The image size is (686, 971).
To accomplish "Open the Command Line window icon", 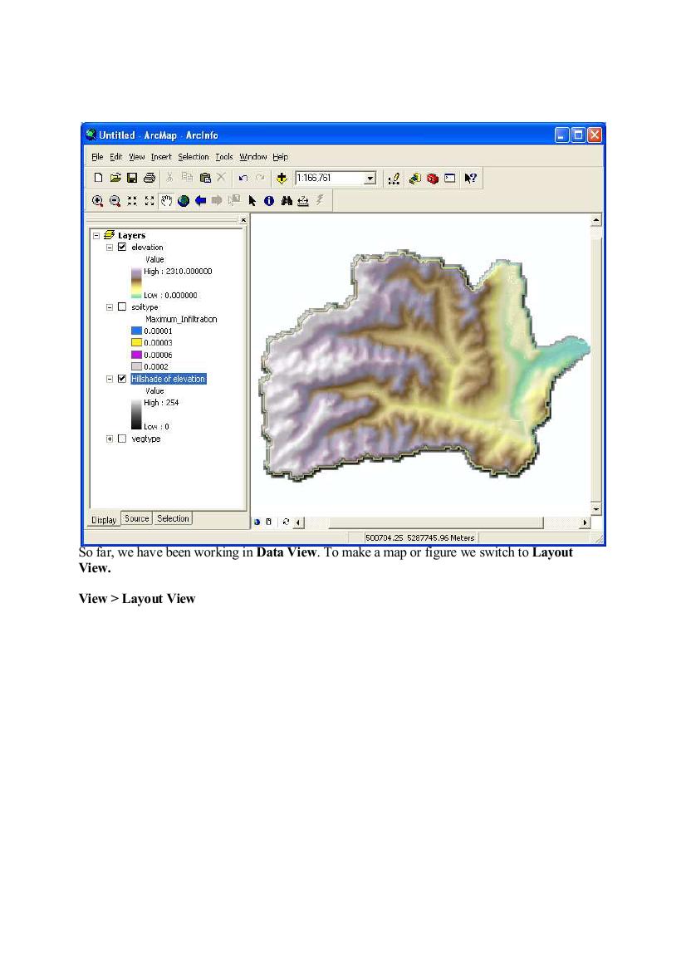I will tap(450, 179).
